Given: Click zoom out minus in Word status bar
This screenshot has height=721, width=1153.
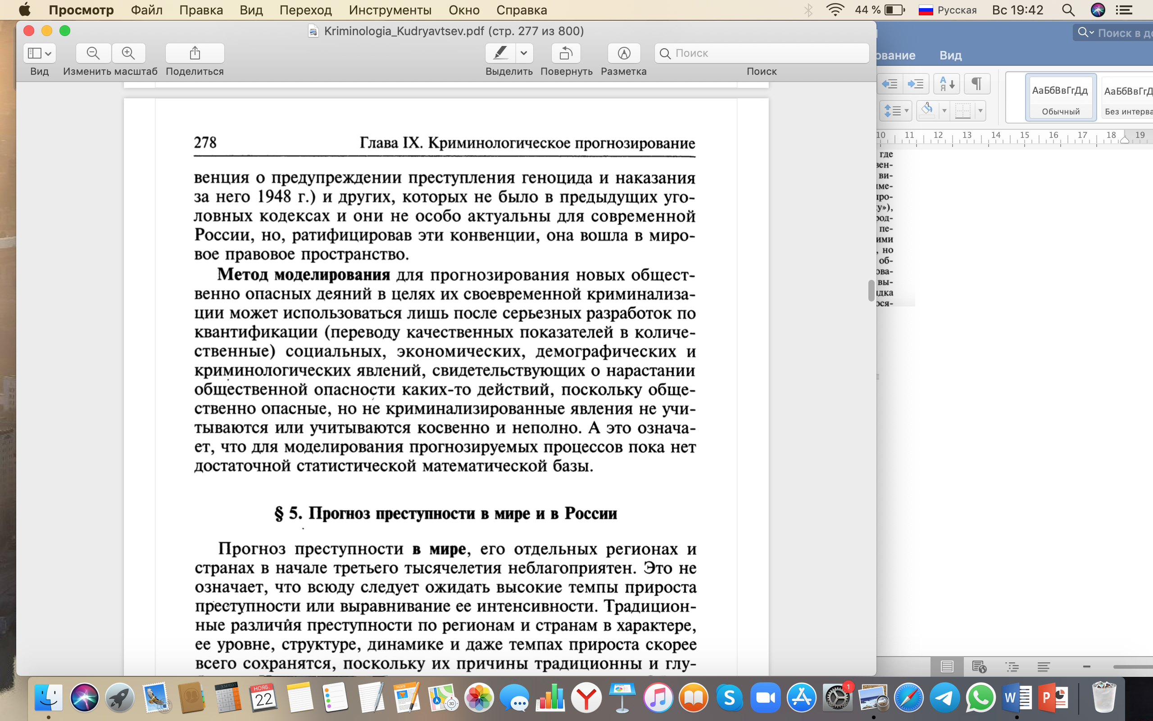Looking at the screenshot, I should (x=1087, y=666).
